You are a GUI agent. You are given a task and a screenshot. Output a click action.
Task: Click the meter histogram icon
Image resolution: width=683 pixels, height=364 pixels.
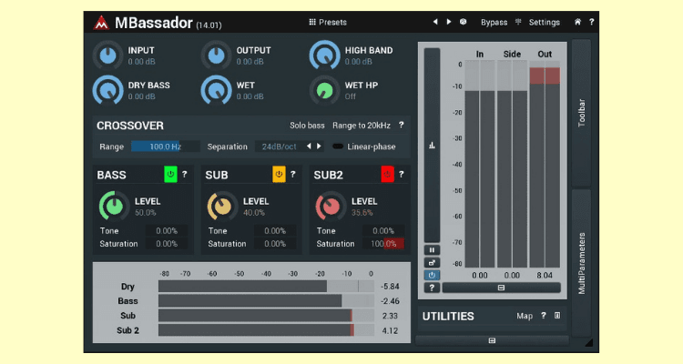(x=432, y=146)
